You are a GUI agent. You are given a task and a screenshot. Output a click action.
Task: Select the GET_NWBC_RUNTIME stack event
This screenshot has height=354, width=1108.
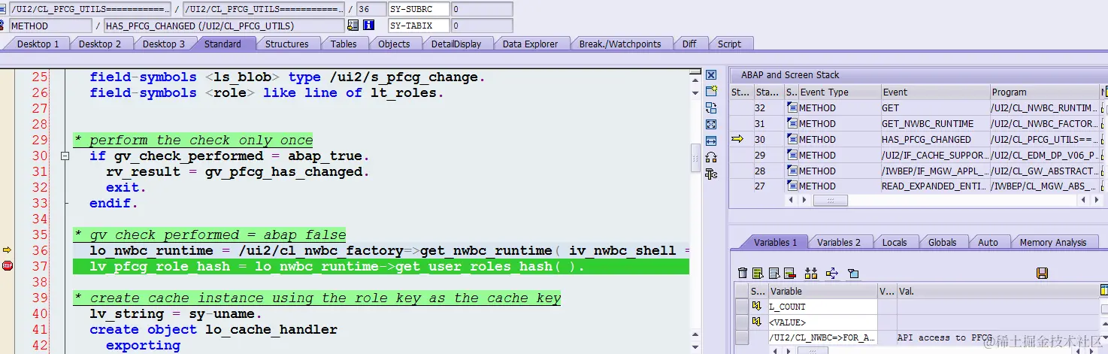pos(934,123)
